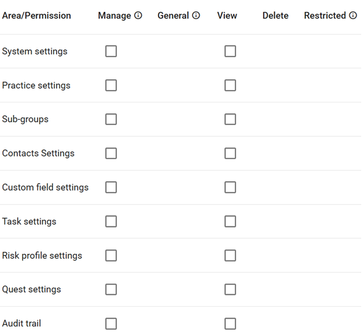Tick View checkbox for Task settings
The image size is (363, 336).
click(x=230, y=221)
